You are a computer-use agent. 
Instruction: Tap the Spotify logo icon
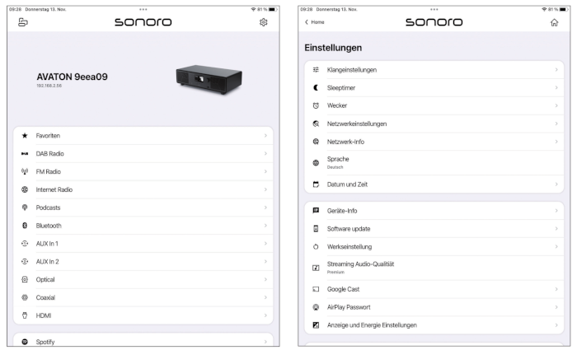click(25, 342)
